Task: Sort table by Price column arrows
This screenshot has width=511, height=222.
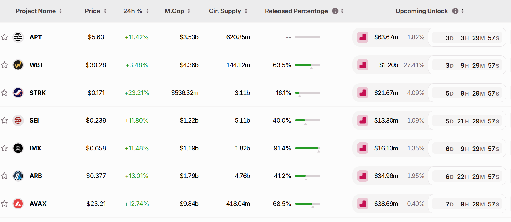Action: [x=105, y=11]
